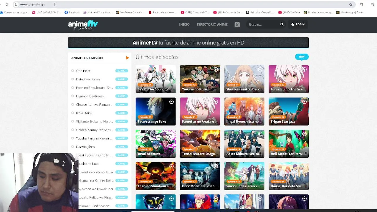Select Chitose-kun wa Ramune in list
This screenshot has height=212, width=377.
(x=94, y=105)
